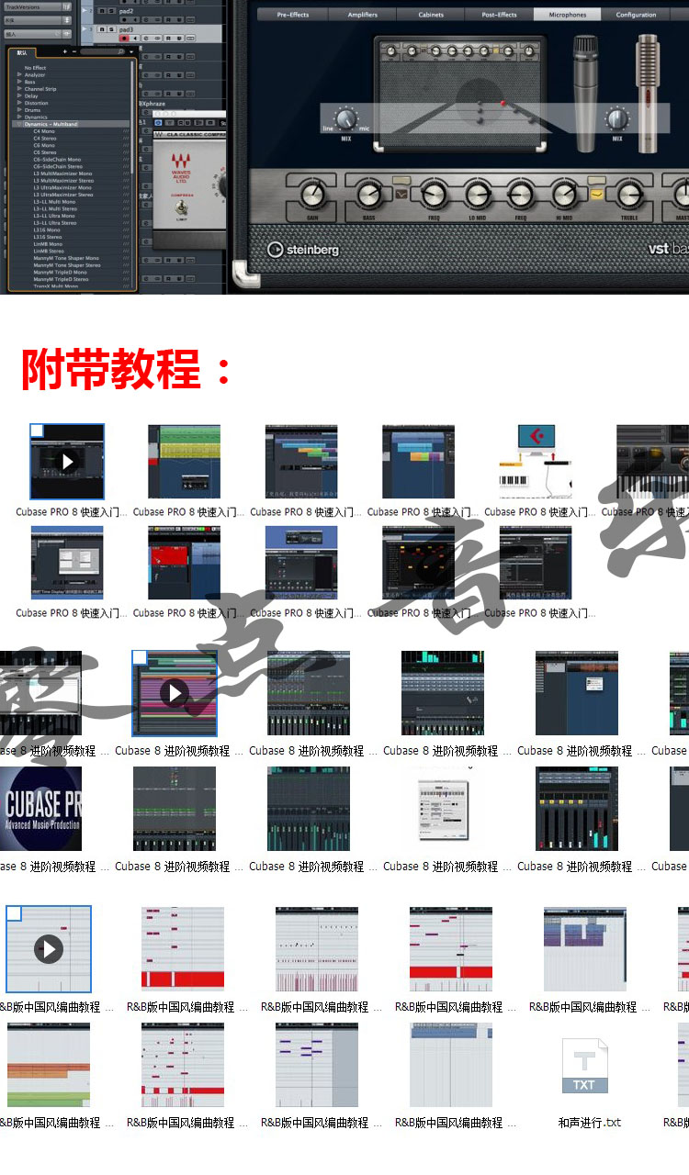
Task: Toggle the monitor button on pad3
Action: tap(135, 39)
